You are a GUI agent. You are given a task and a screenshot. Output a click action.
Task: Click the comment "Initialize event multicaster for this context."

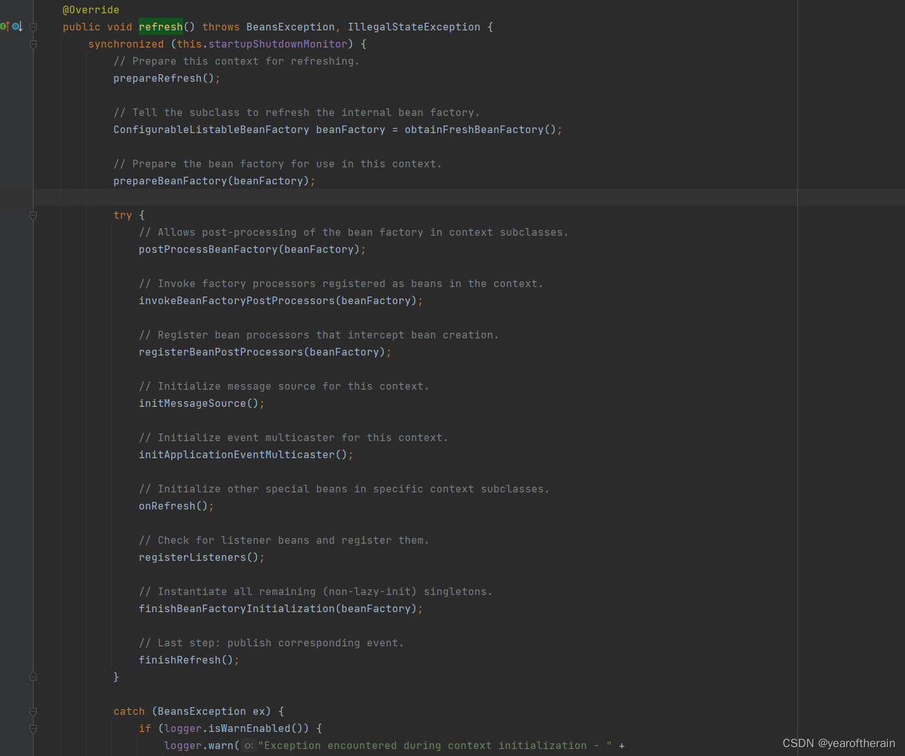(x=293, y=438)
